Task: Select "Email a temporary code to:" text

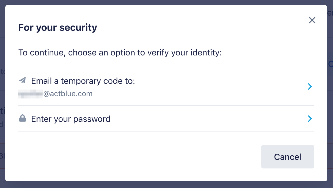Action: pyautogui.click(x=83, y=81)
